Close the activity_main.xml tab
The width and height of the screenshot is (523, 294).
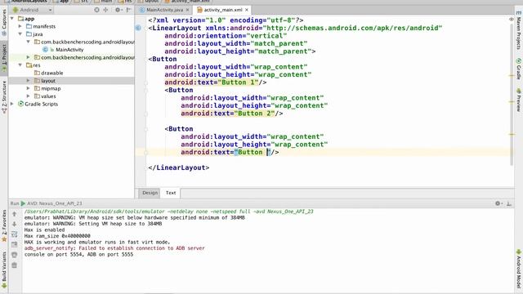point(247,10)
